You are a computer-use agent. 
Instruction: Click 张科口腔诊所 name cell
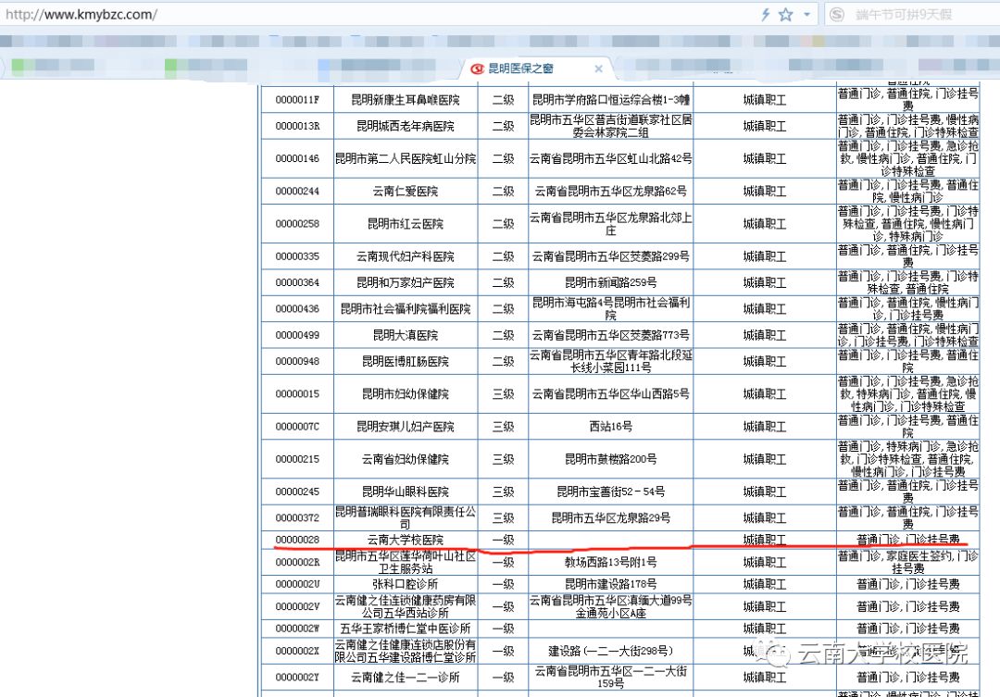coord(406,583)
